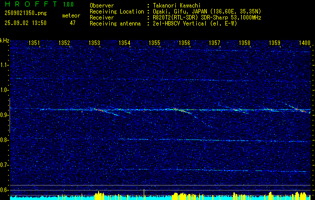Click the 0.8 kHz axis label
This screenshot has width=315, height=200.
[x=5, y=140]
